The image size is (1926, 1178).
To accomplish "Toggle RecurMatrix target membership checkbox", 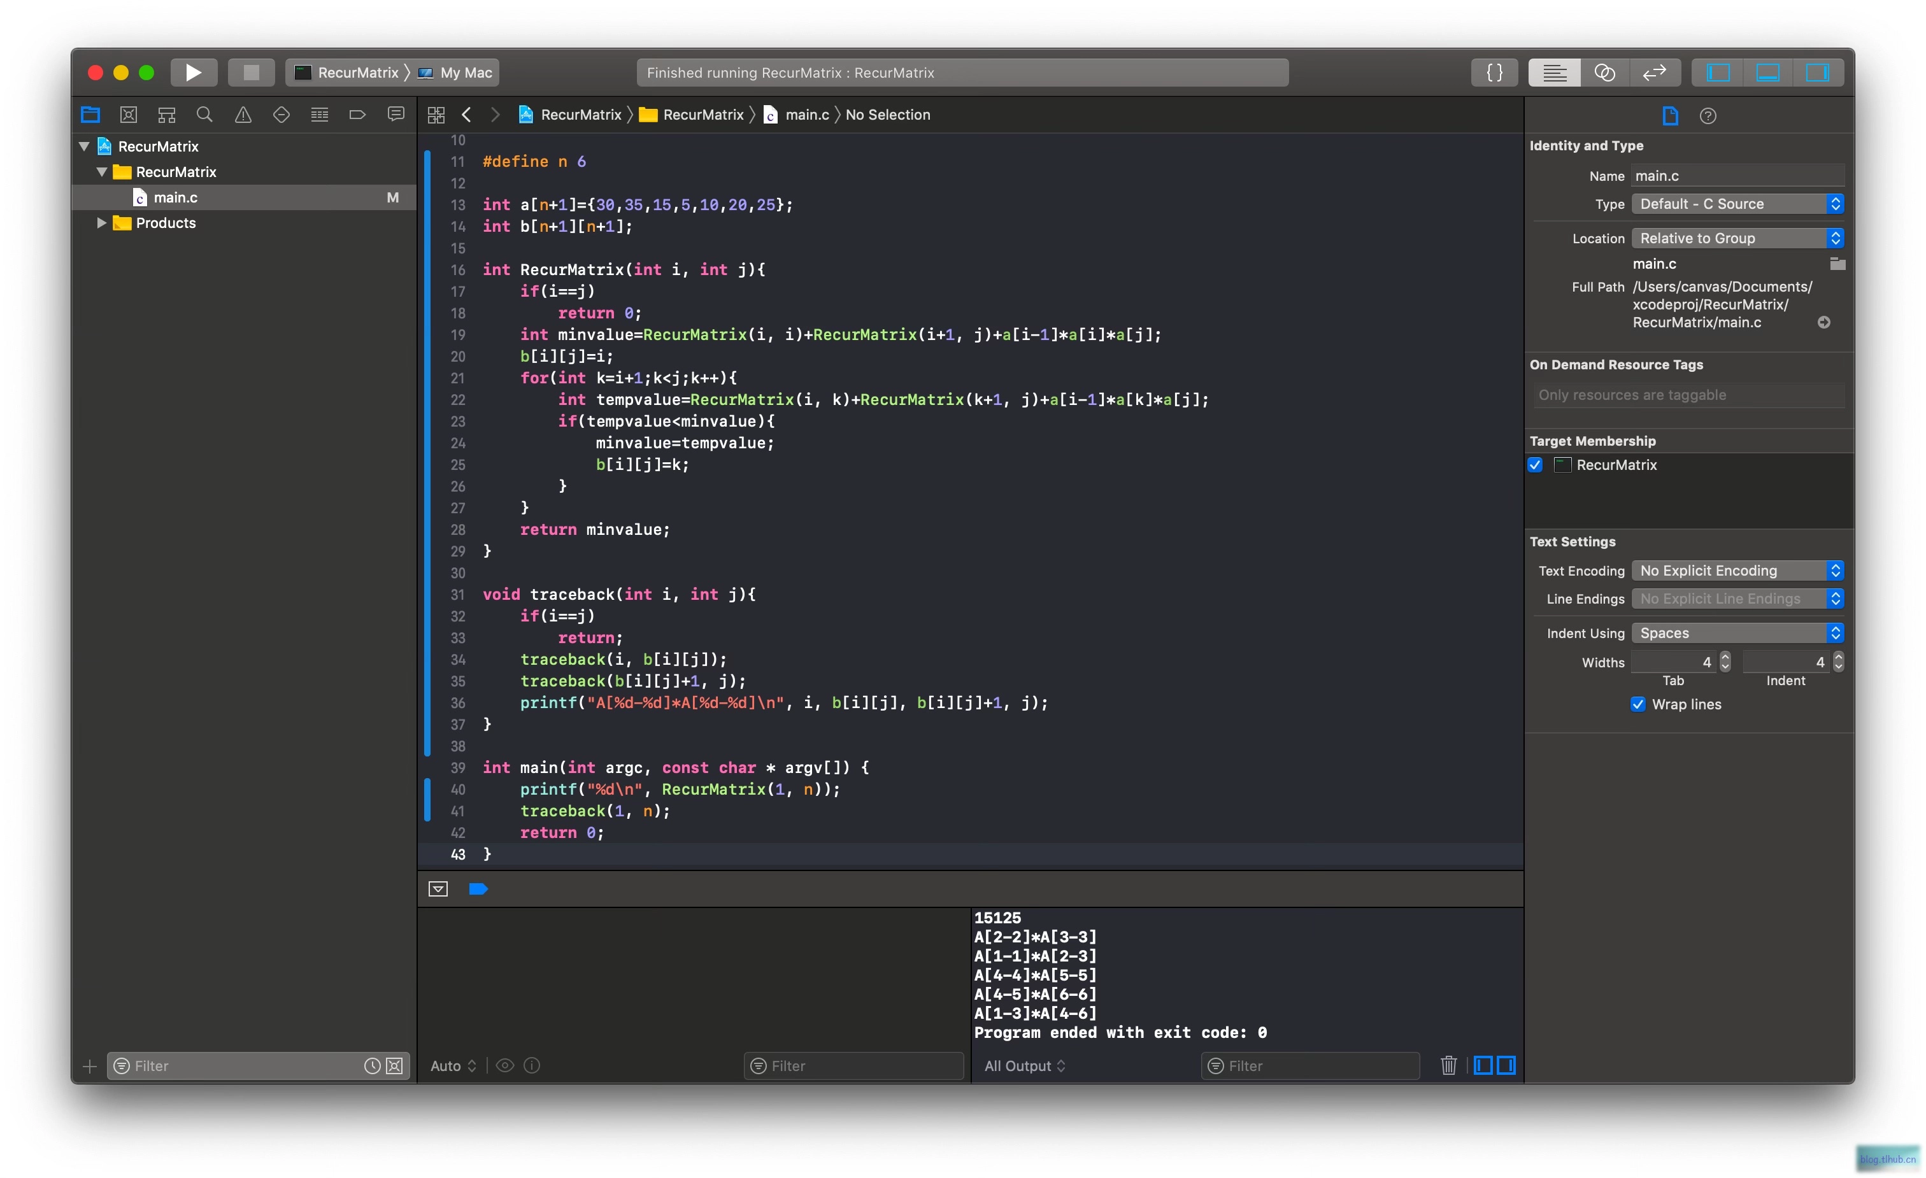I will coord(1535,465).
